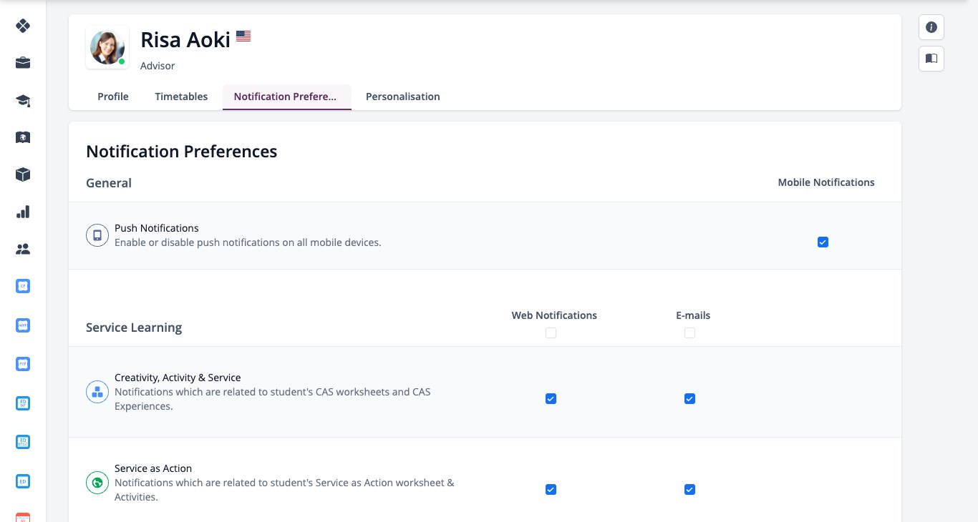Open the diamond-shaped home icon in sidebar
Screen dimensions: 978x522
23,26
